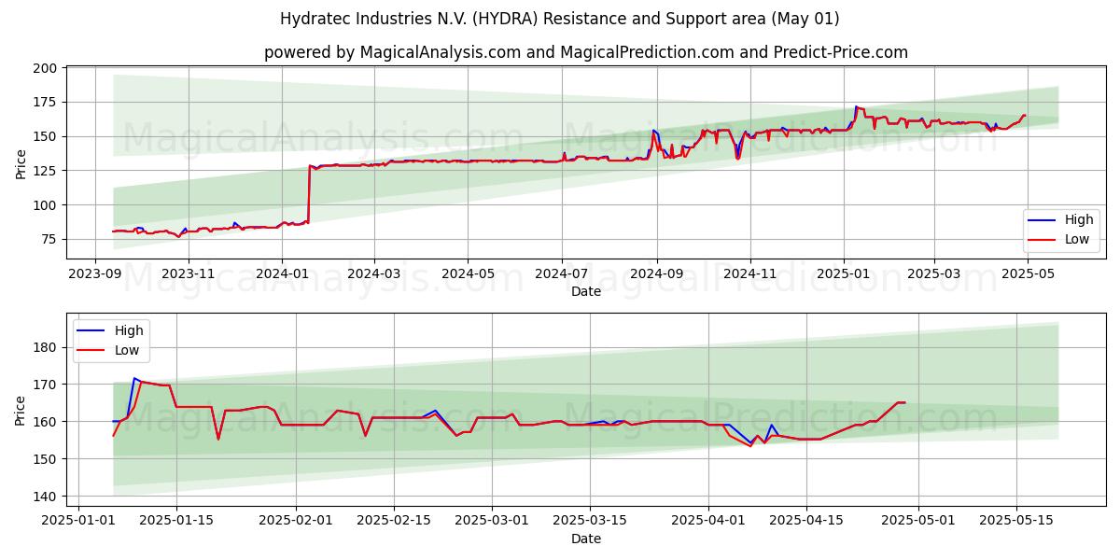Viewport: 1120px width, 560px height.
Task: Click the chart title mentioning Hydratec Industries N.V.
Action: click(560, 19)
